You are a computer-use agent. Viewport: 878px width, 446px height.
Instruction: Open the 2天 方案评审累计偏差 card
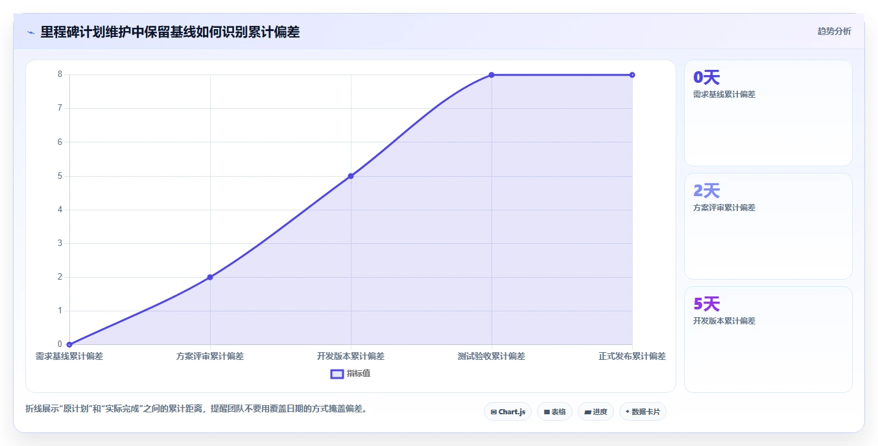[768, 227]
